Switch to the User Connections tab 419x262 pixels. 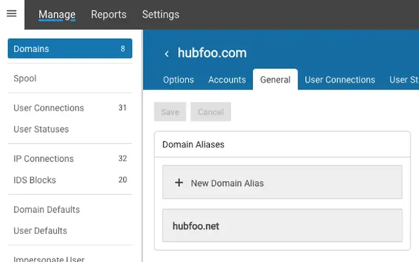pos(340,80)
